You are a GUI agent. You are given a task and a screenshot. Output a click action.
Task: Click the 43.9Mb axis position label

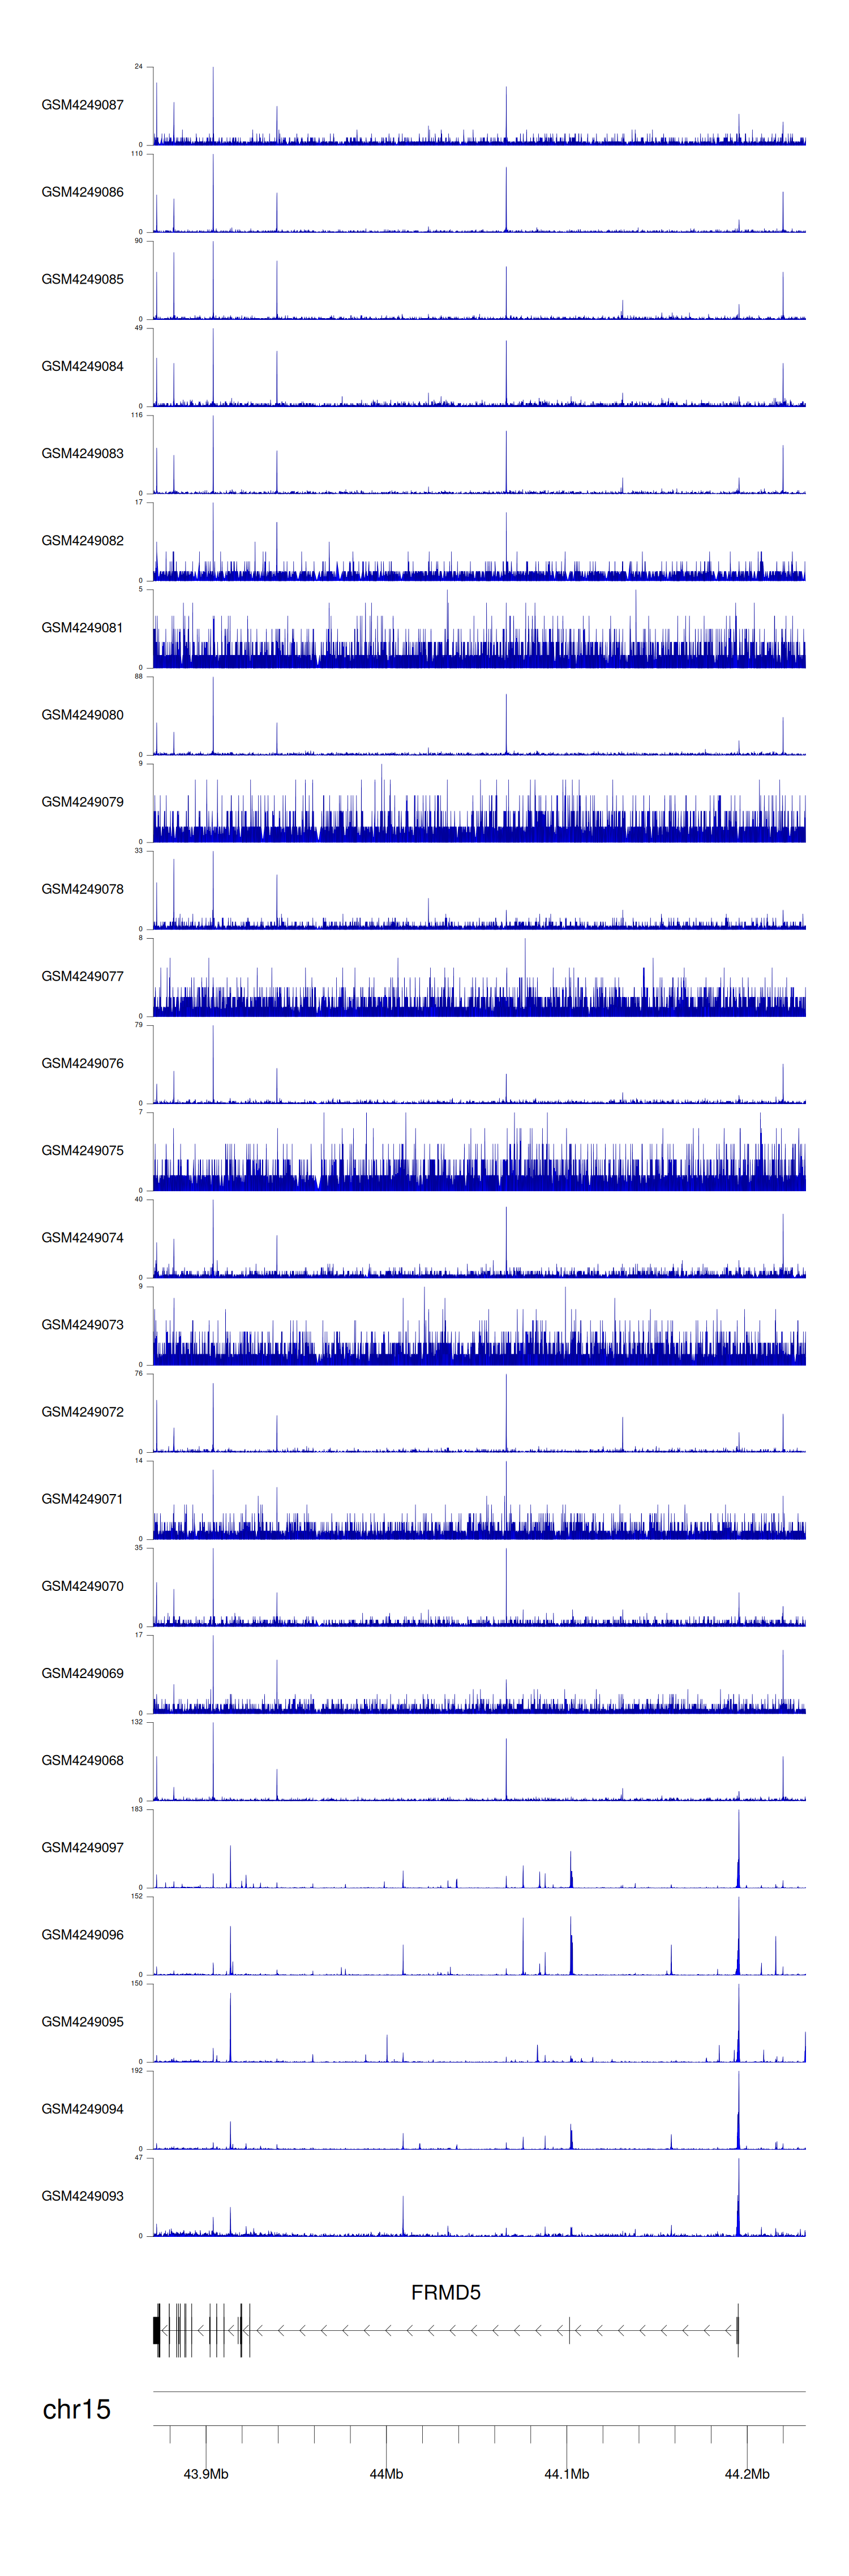pyautogui.click(x=206, y=2473)
